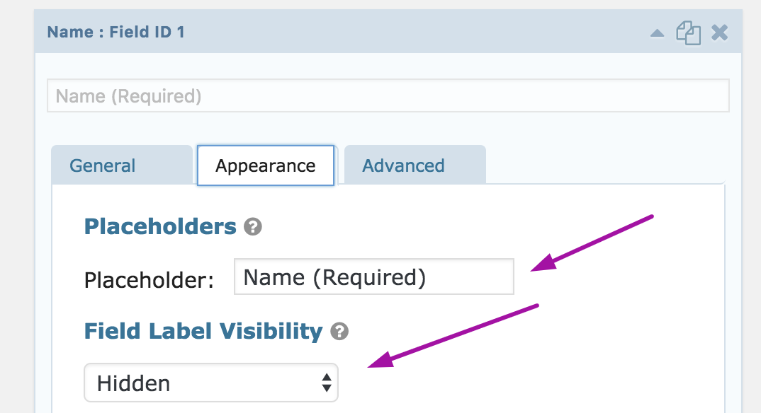The height and width of the screenshot is (413, 761).
Task: Click the 'Placeholder:' label text
Action: point(149,280)
